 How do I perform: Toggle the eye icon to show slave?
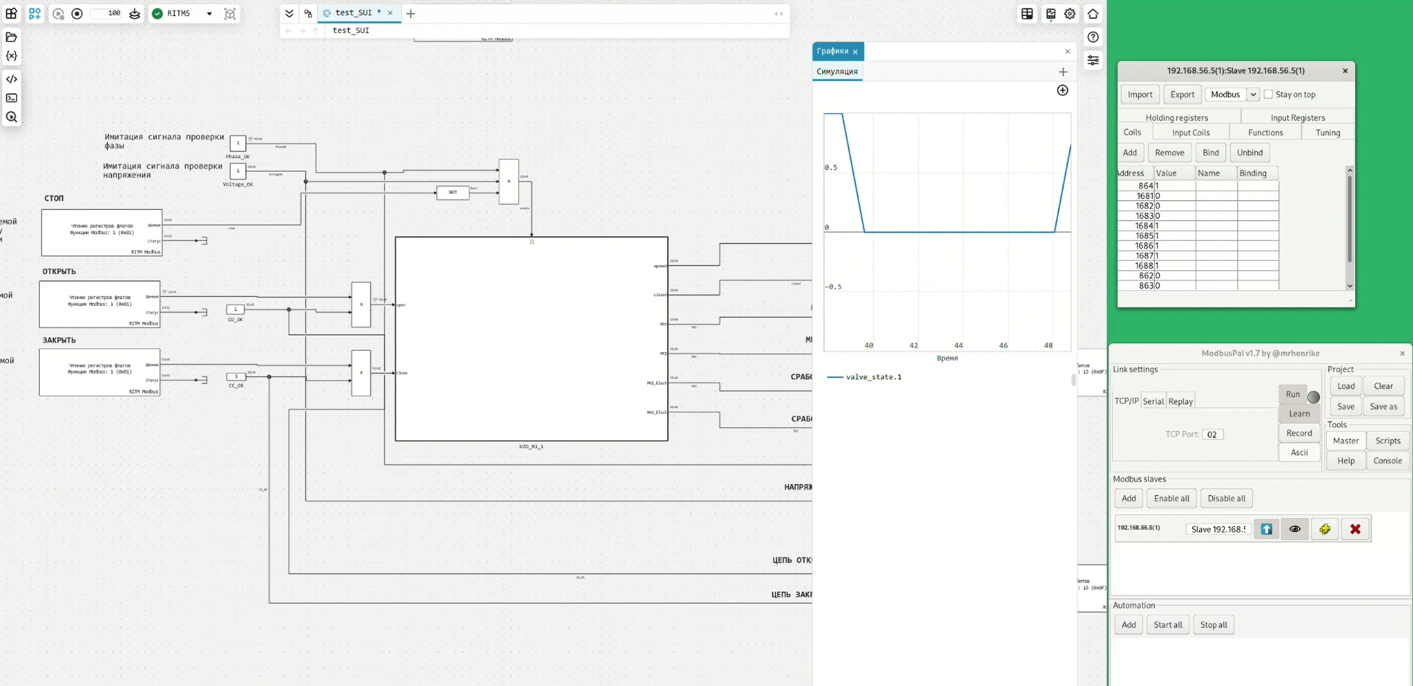[x=1294, y=529]
